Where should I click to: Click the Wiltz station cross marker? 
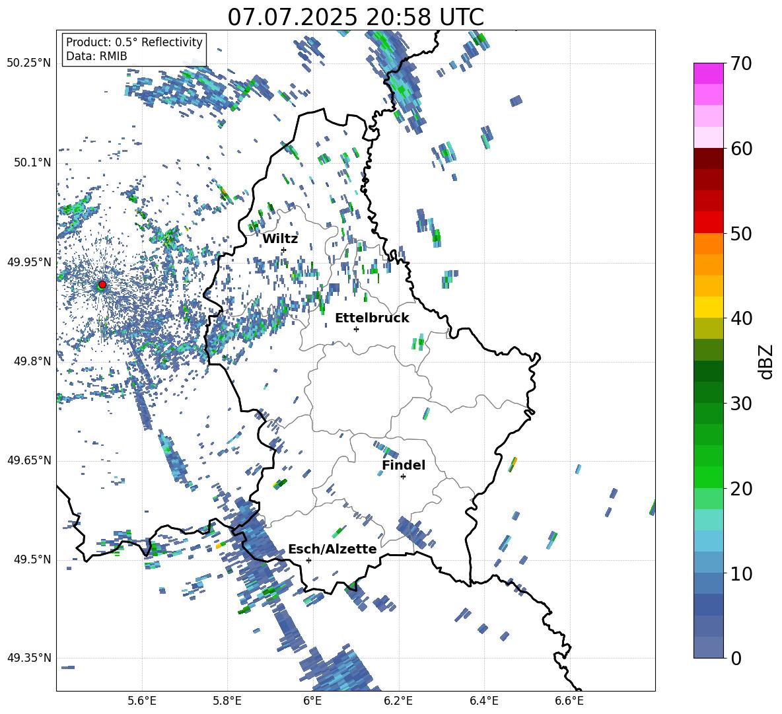(284, 250)
